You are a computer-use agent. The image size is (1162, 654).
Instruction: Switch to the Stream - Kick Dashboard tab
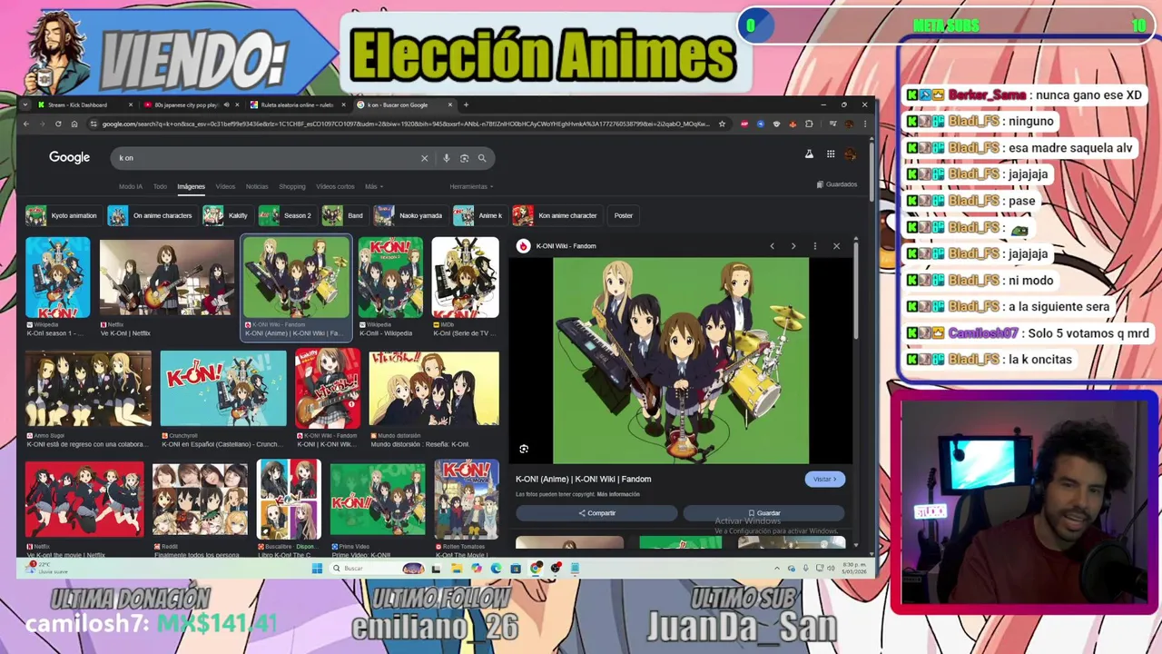pos(84,104)
